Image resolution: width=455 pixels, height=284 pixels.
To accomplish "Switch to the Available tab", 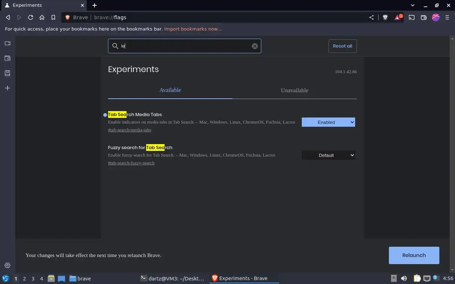I will click(x=170, y=90).
